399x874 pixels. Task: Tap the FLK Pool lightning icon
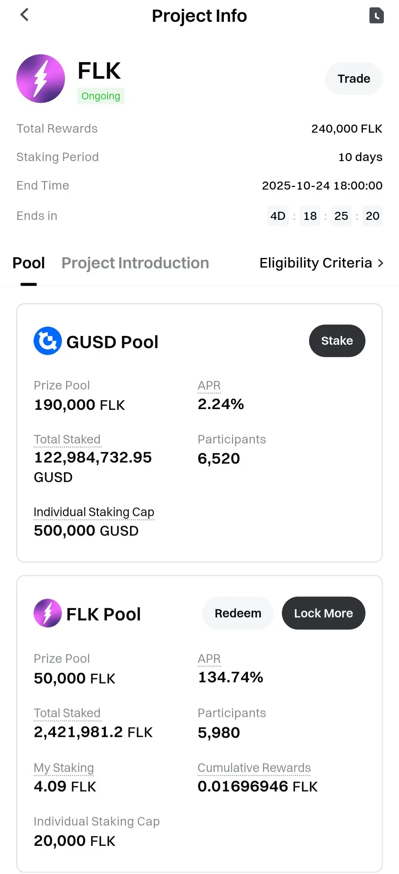[x=48, y=613]
